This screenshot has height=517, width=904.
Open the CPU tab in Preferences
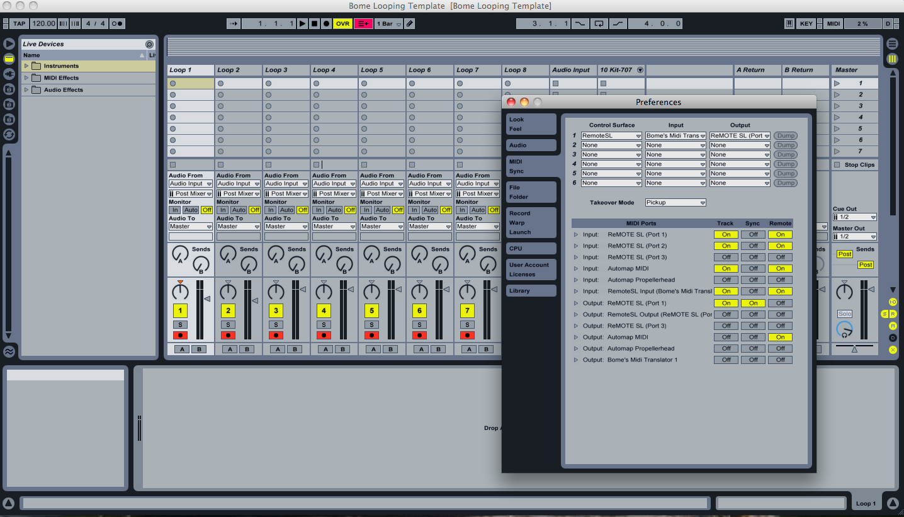pos(531,248)
